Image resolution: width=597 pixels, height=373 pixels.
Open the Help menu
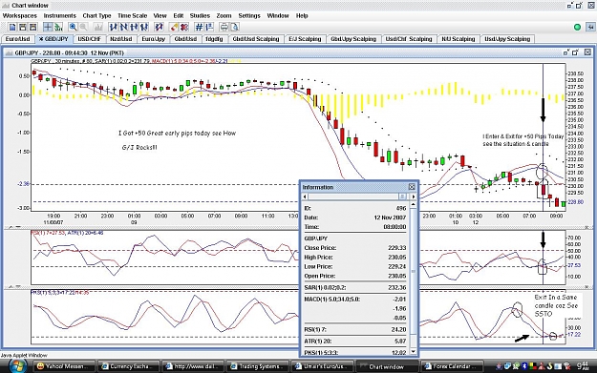point(302,15)
